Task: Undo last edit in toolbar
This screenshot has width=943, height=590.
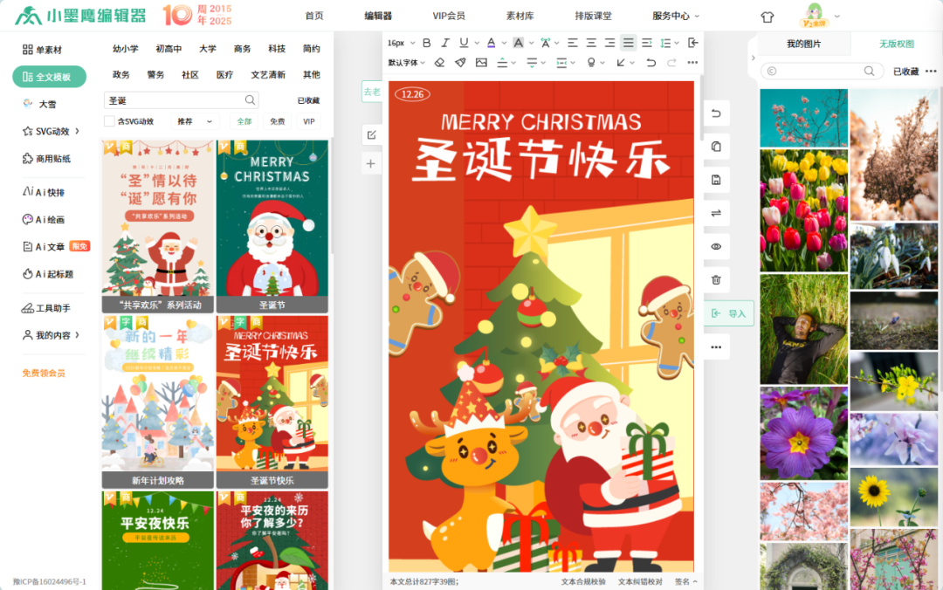Action: [650, 63]
